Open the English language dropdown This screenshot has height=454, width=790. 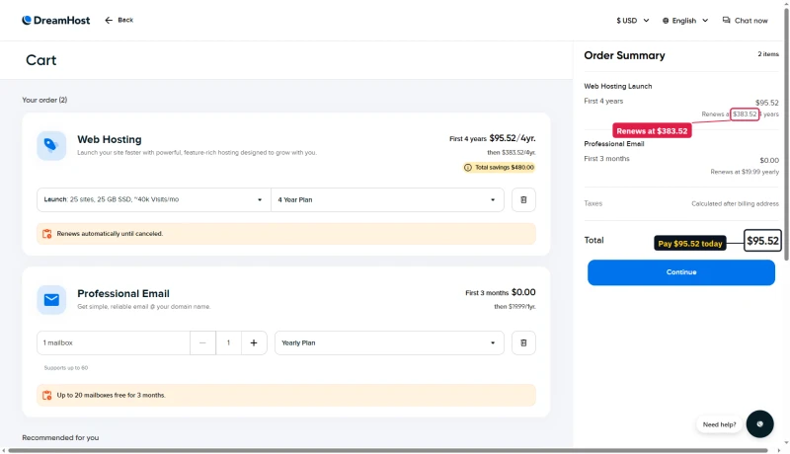[685, 21]
